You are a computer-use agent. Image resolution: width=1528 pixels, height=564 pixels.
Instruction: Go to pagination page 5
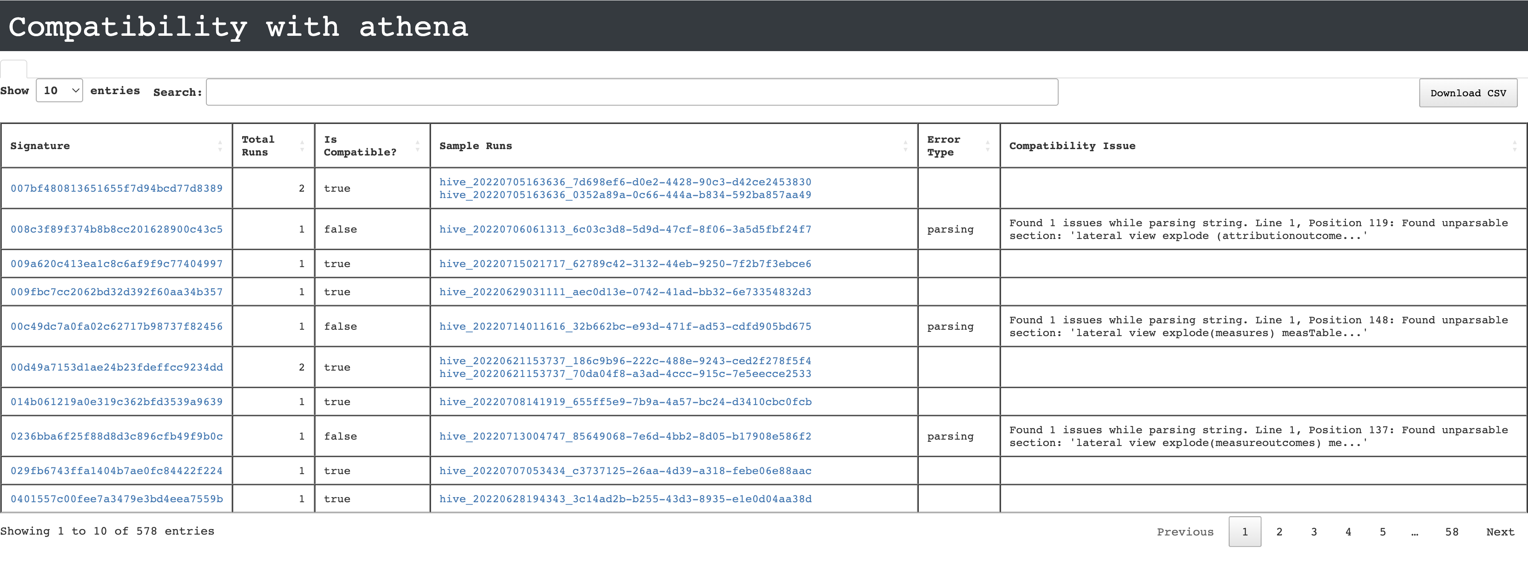tap(1382, 532)
